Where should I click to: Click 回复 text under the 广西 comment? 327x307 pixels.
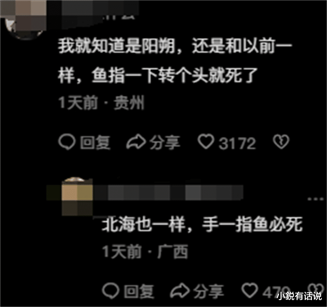point(139,291)
